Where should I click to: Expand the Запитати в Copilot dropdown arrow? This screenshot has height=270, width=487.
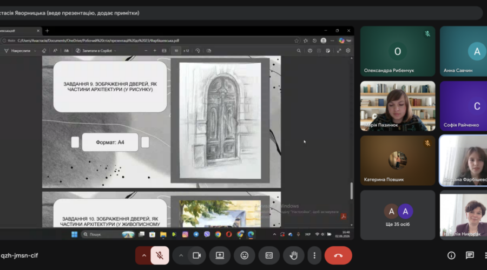(x=115, y=51)
